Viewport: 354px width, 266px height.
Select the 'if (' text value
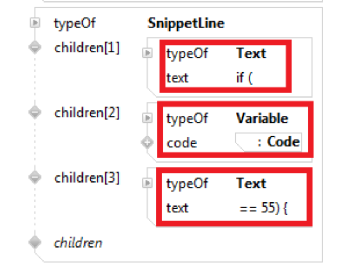(x=244, y=78)
